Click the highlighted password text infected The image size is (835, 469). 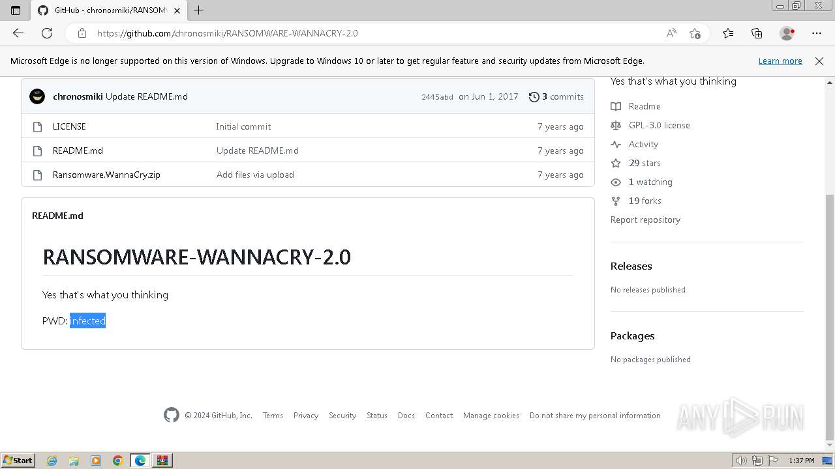click(x=87, y=320)
